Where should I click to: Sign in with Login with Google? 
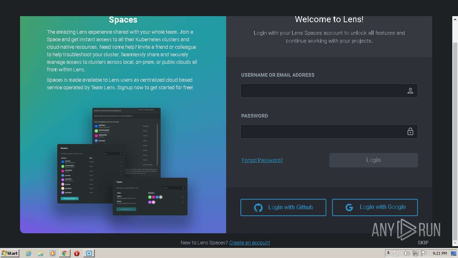tap(375, 207)
